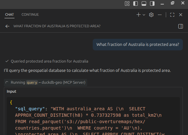The image size is (188, 135).
Task: Restore down the window
Action: coord(173,3)
